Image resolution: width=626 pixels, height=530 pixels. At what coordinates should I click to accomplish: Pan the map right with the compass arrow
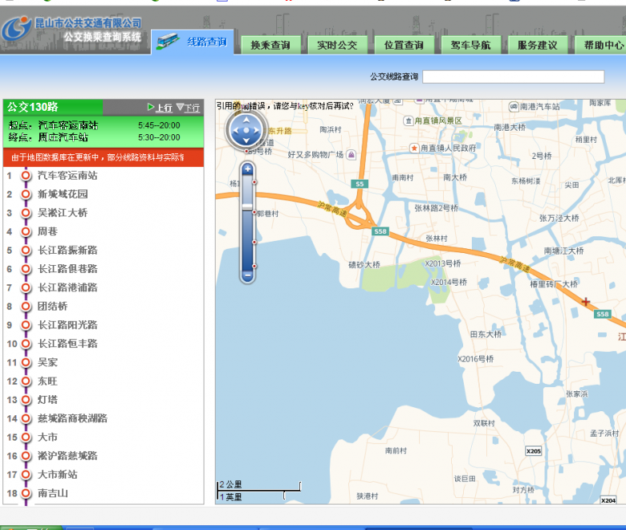click(257, 130)
